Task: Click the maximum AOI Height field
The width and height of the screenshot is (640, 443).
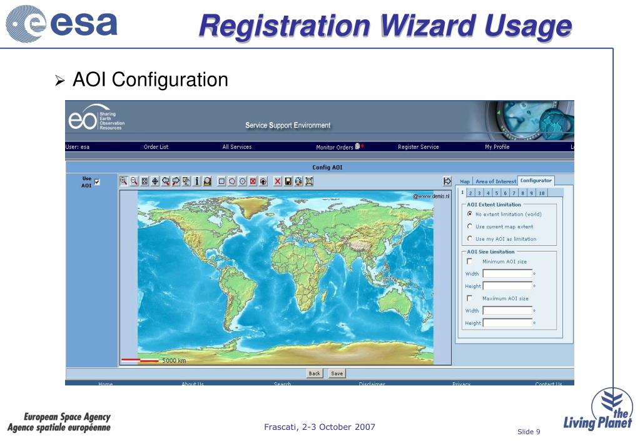Action: tap(507, 323)
